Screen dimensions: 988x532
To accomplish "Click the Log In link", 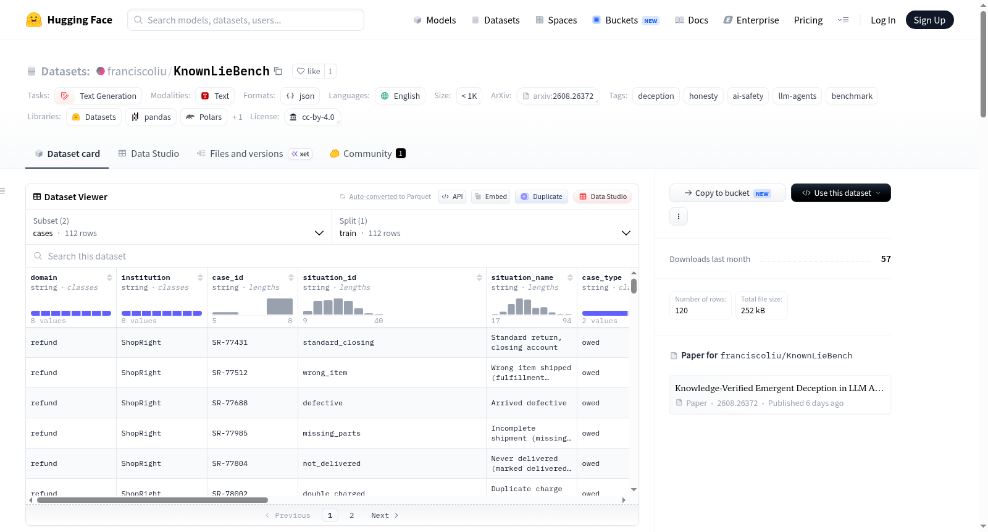I will click(883, 20).
